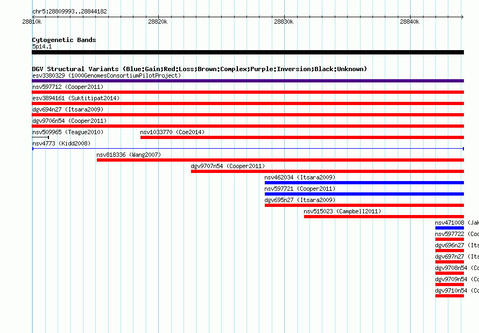Viewport: 479px width, 333px height.
Task: Open dgv694n27 (Itsara2009) variant label
Action: [68, 109]
